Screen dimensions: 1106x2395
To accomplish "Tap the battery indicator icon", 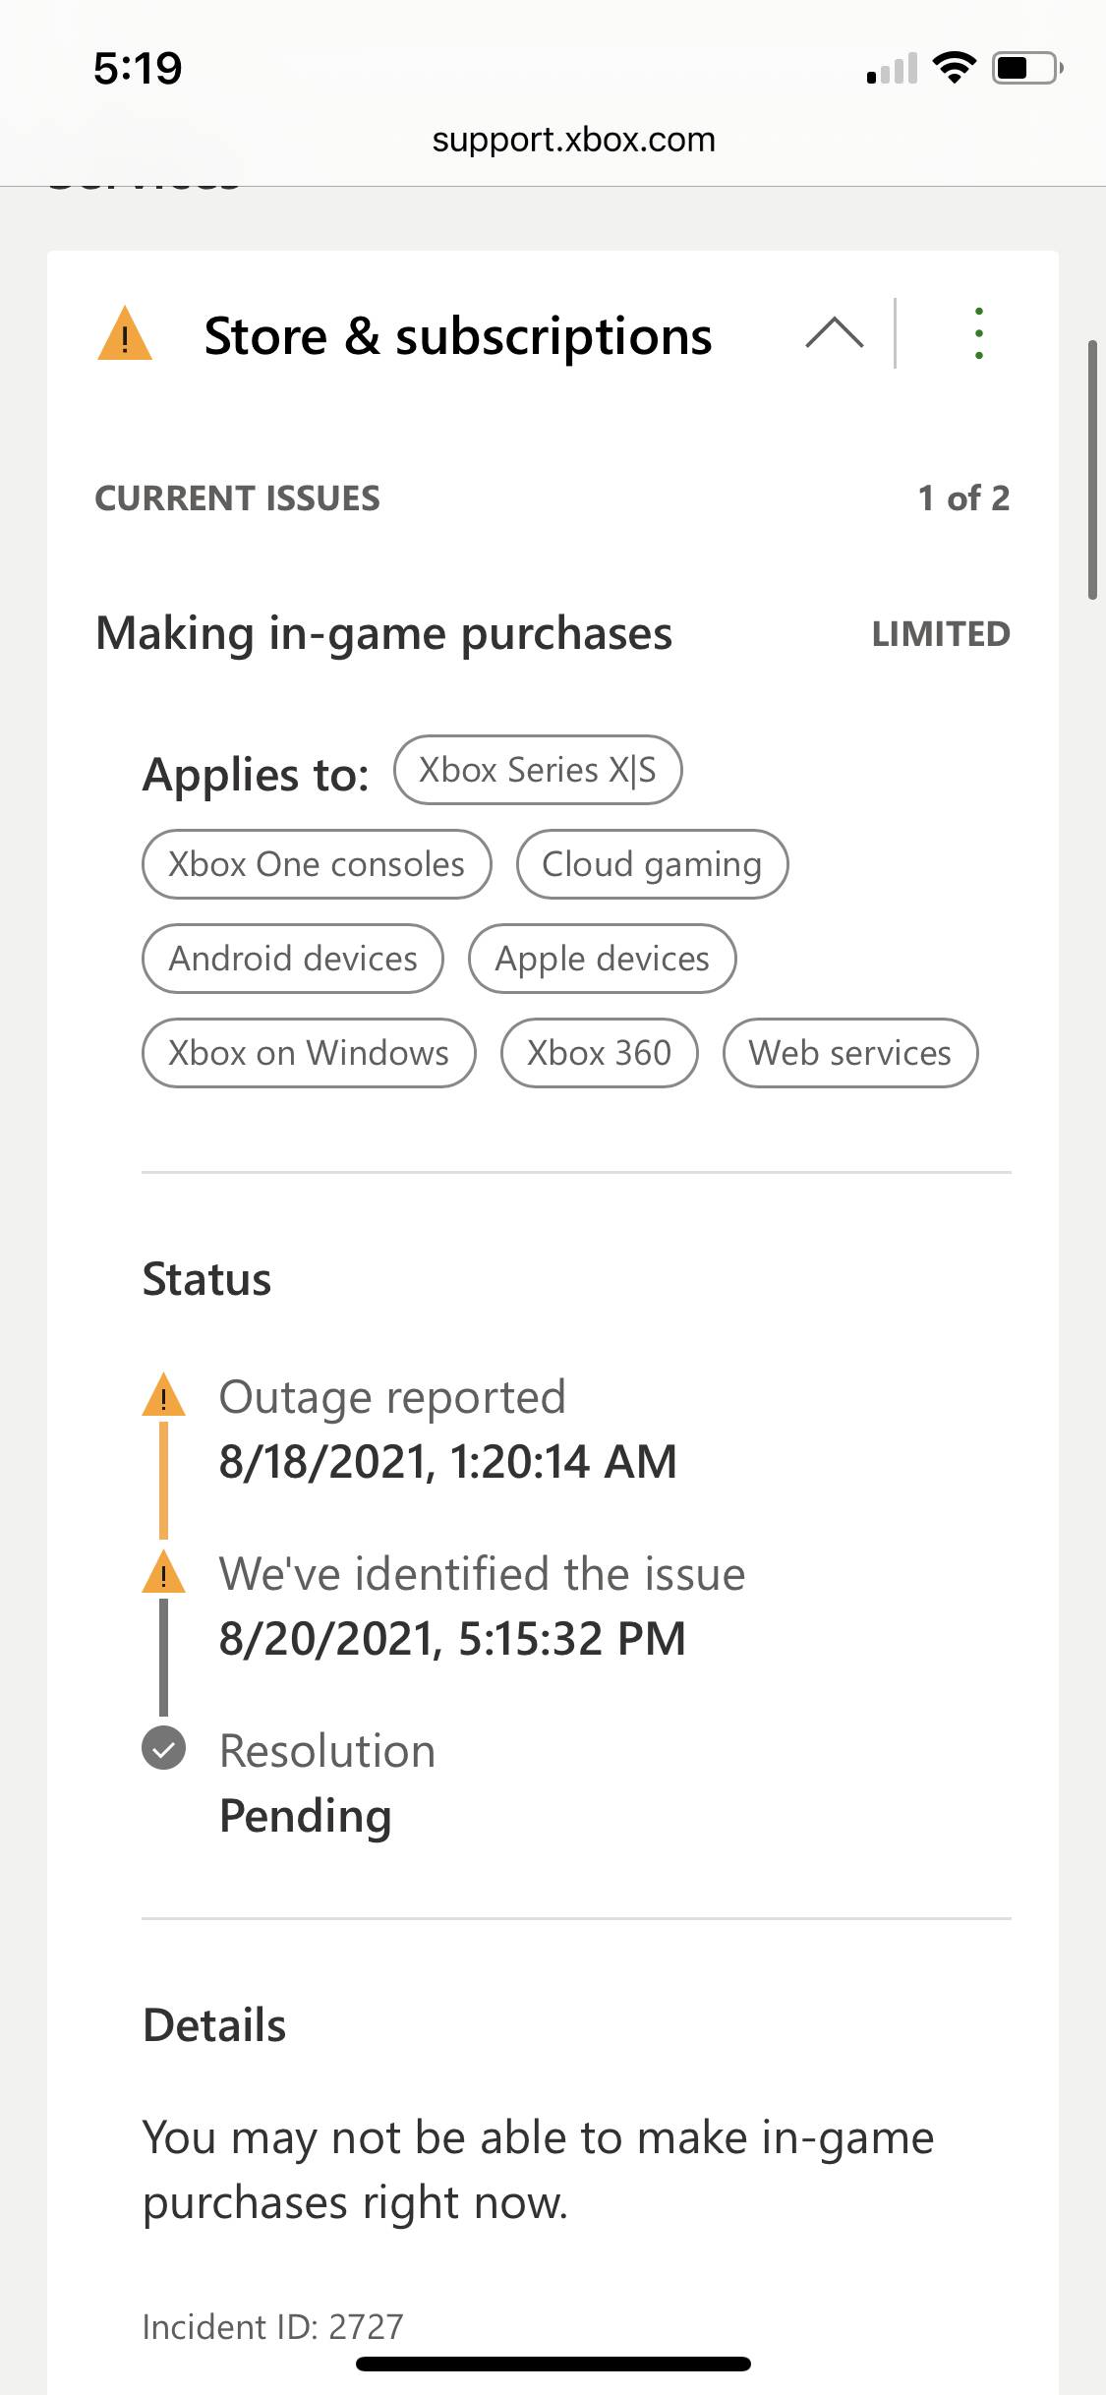I will click(1026, 68).
